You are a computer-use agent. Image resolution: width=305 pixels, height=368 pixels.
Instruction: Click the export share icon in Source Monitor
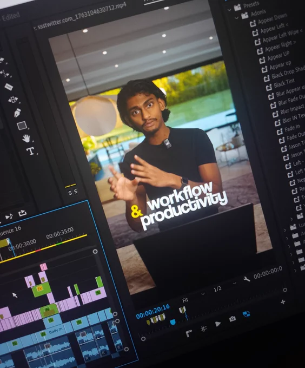click(x=23, y=213)
